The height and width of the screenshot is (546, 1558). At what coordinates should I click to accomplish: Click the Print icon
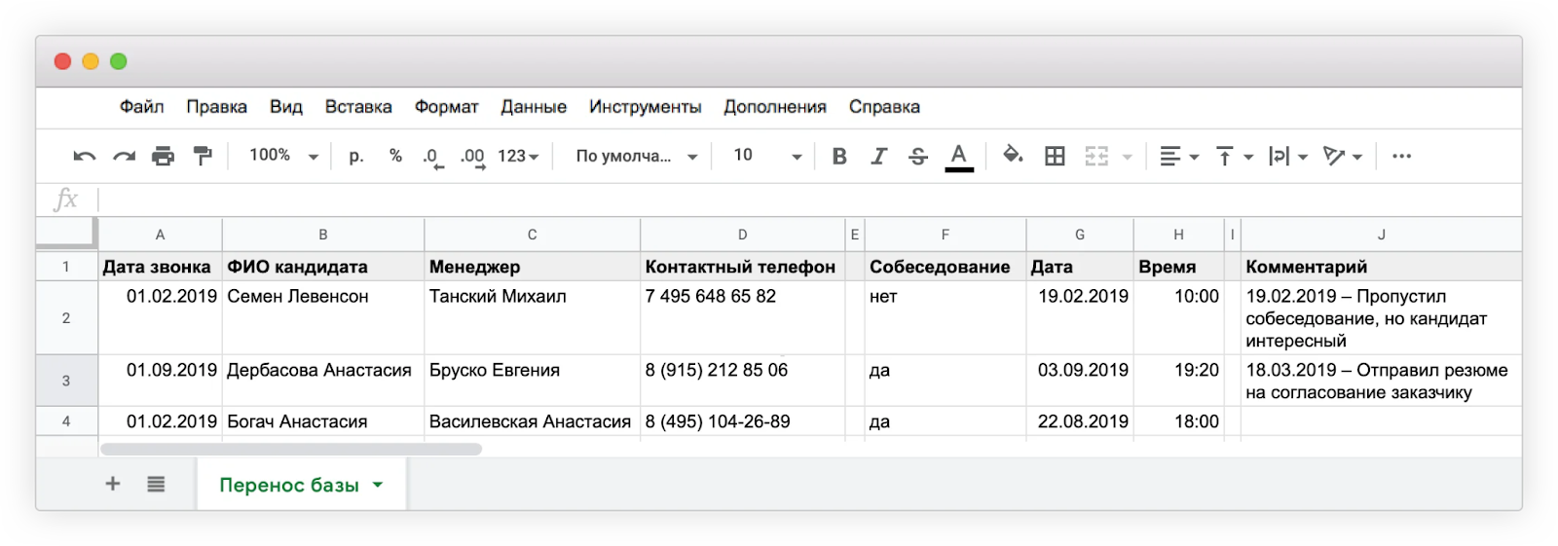point(163,156)
